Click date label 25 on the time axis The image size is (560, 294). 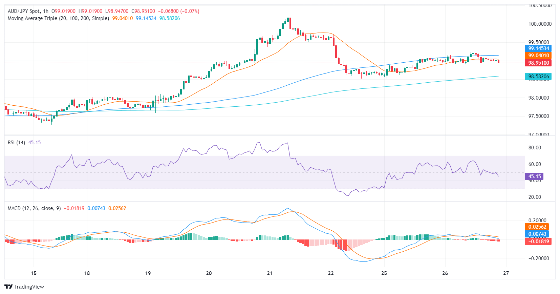pos(384,273)
